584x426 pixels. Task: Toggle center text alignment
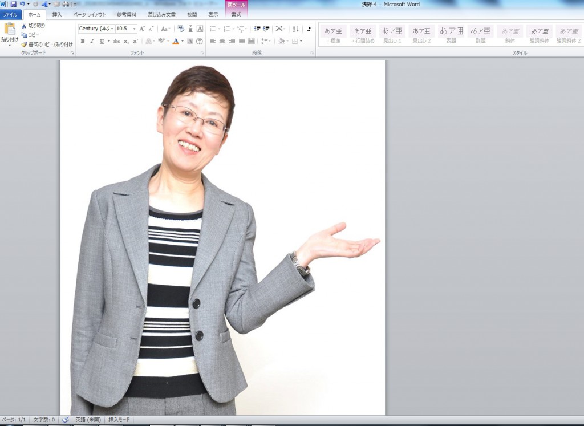coord(222,41)
